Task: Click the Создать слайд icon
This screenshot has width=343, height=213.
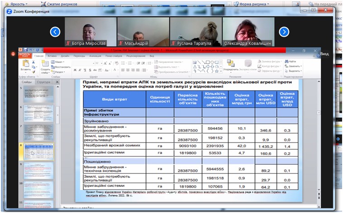Action: point(45,63)
